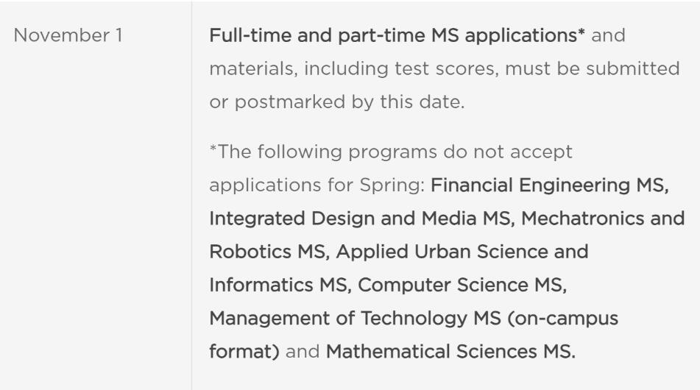
Task: Click the Applied Urban Science and text
Action: [462, 252]
